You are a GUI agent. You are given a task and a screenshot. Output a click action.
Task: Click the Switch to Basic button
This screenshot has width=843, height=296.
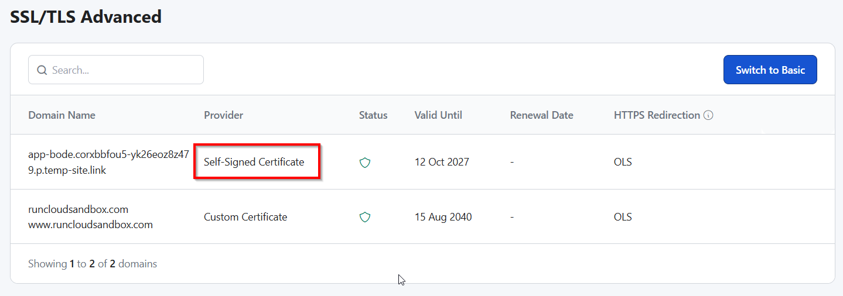[770, 70]
